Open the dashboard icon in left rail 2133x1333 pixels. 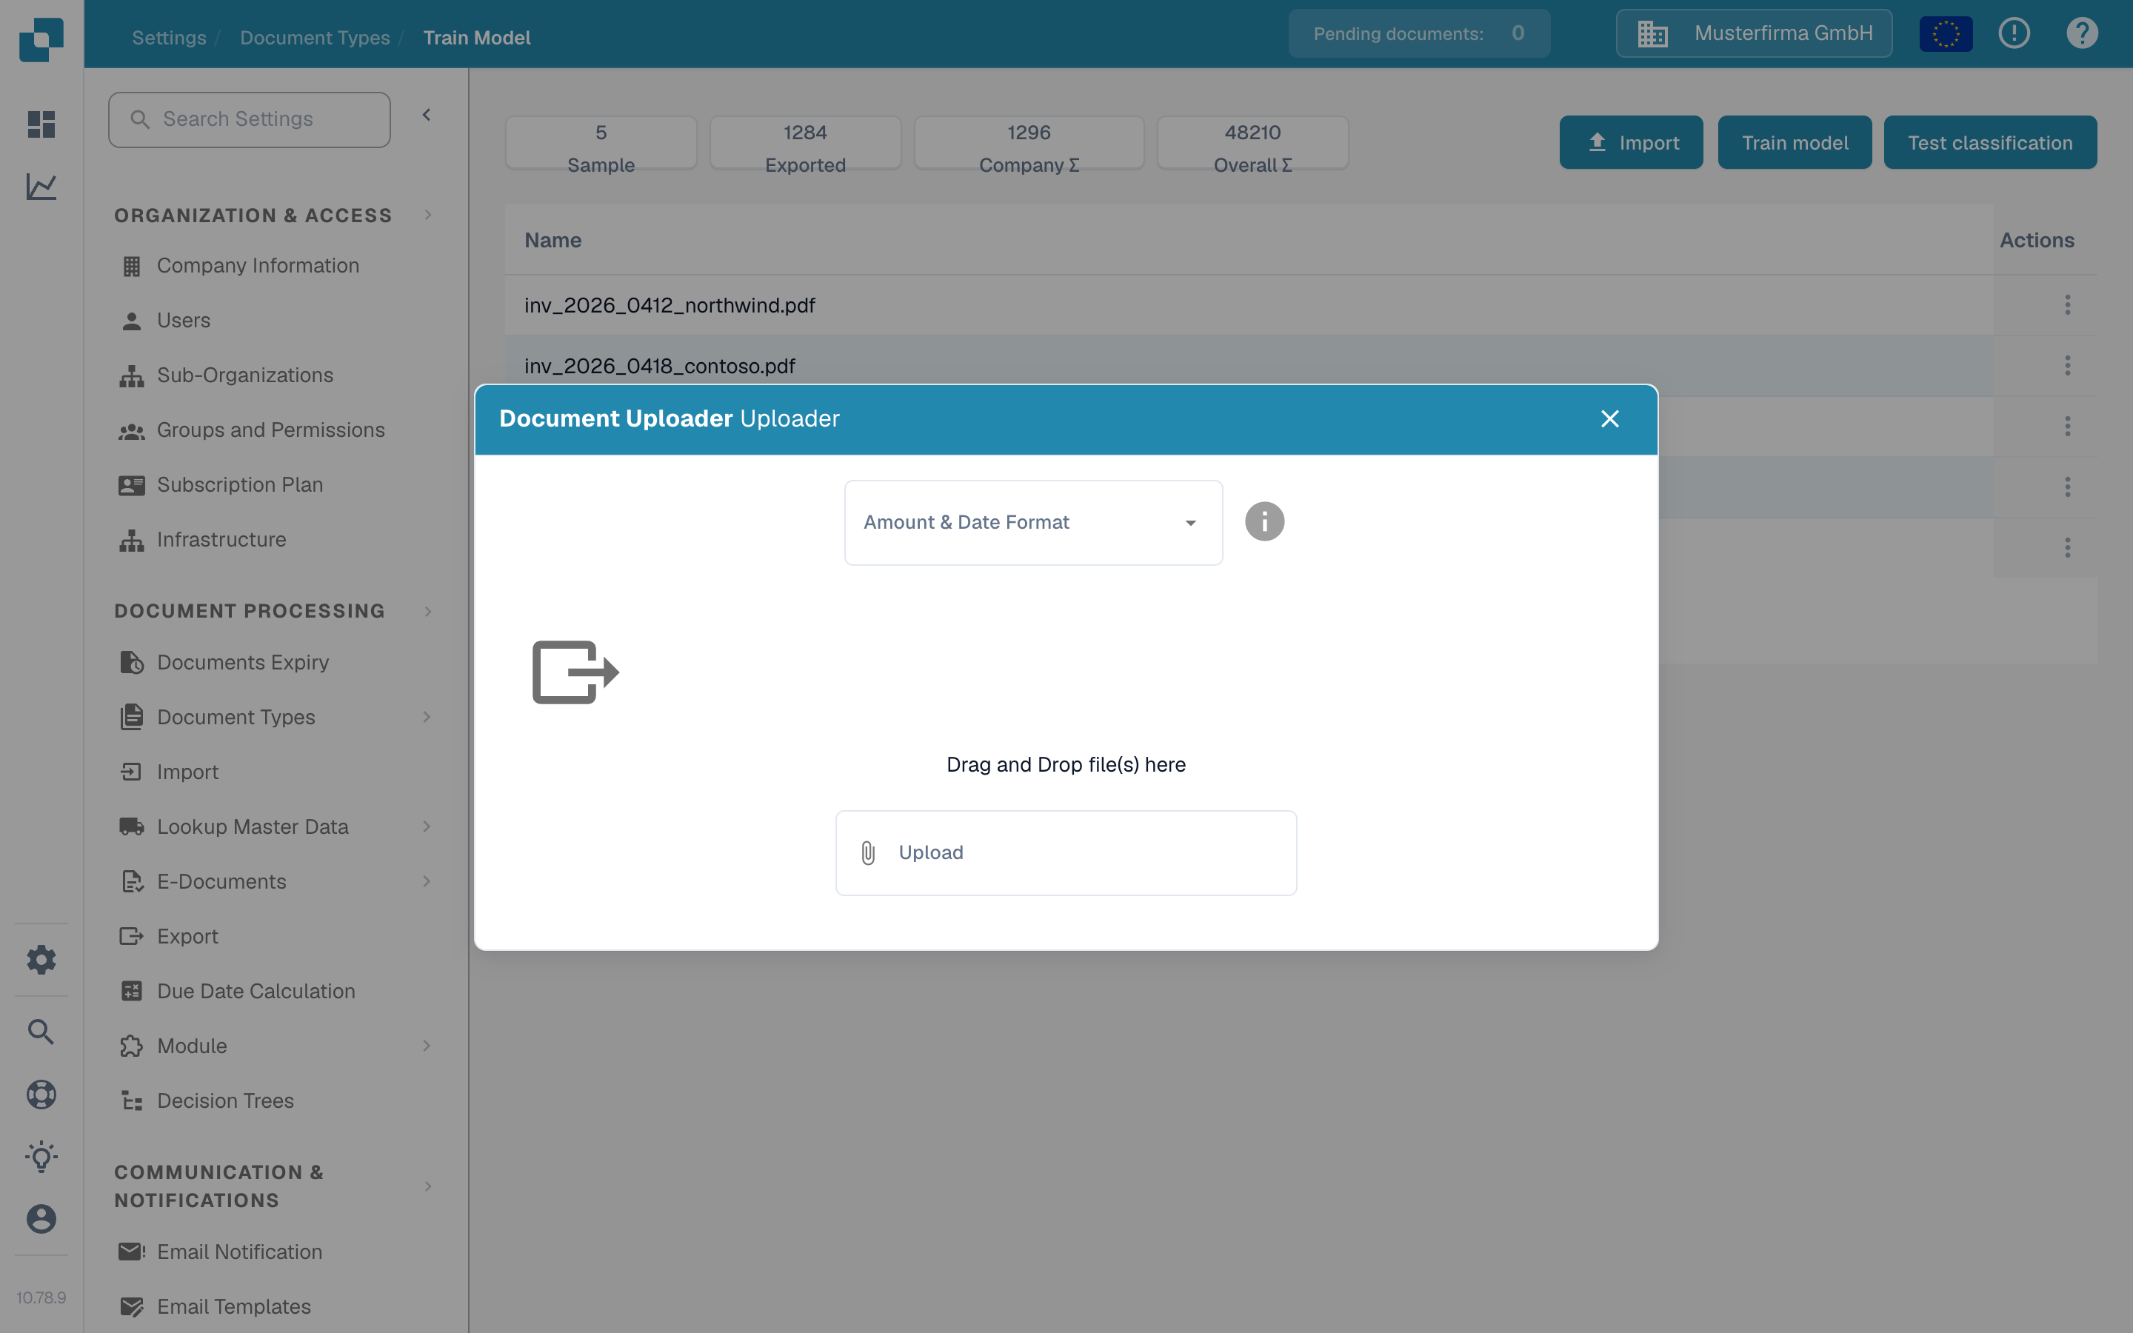[x=41, y=124]
